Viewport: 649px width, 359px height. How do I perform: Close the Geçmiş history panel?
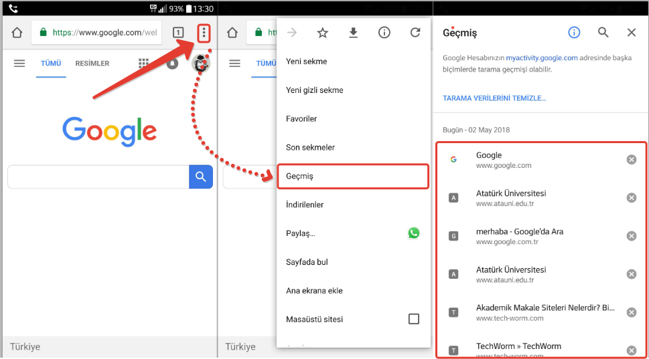[632, 33]
